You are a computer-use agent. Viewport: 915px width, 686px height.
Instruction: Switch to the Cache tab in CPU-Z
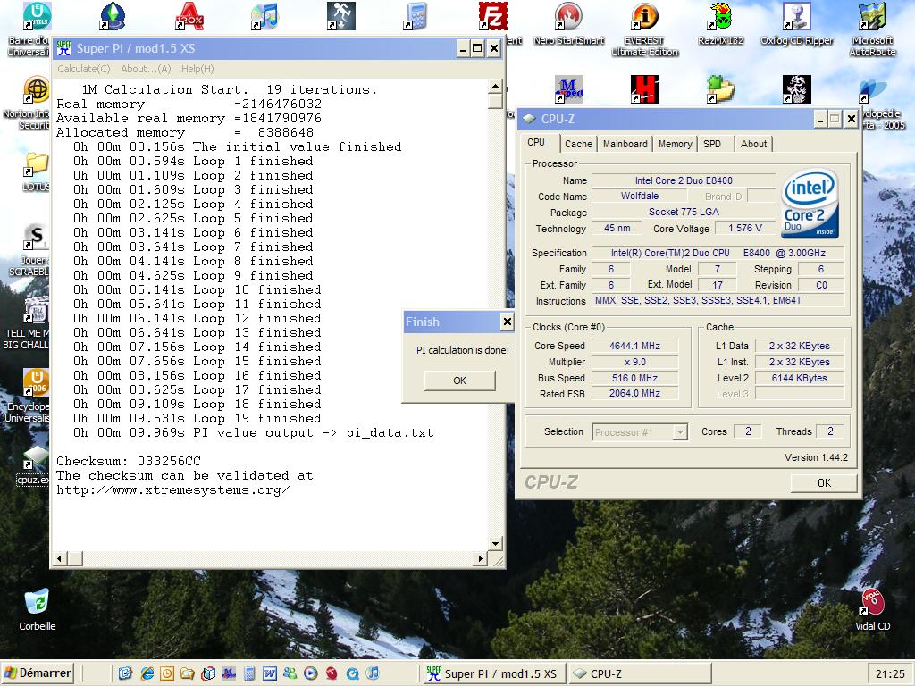pyautogui.click(x=578, y=144)
